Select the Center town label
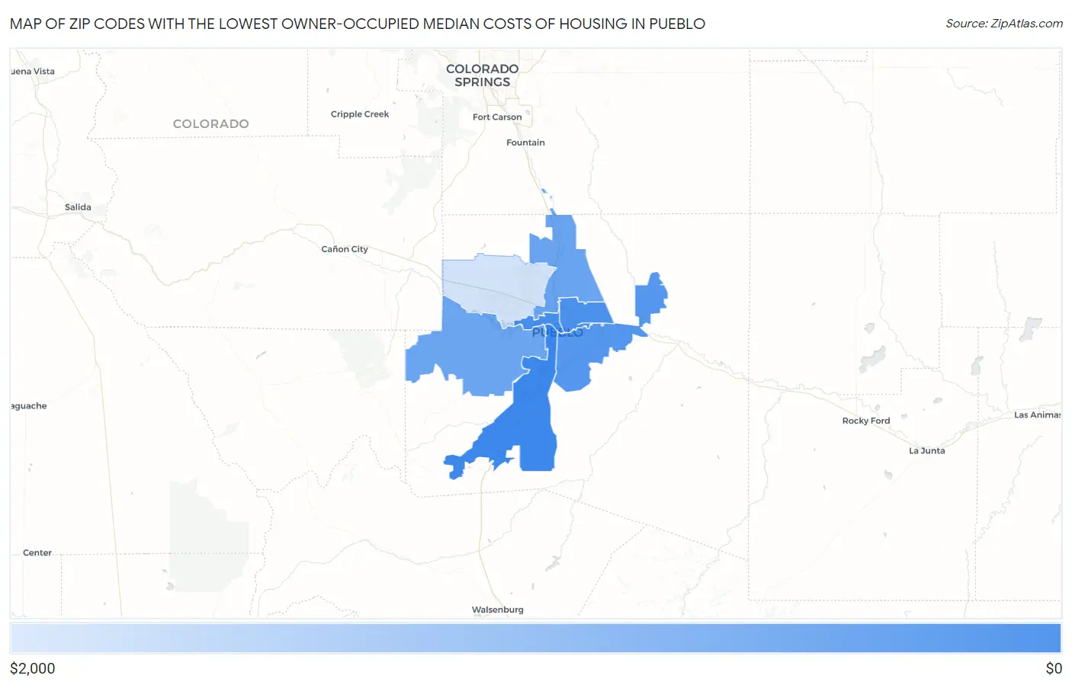The width and height of the screenshot is (1072, 685). tap(37, 553)
